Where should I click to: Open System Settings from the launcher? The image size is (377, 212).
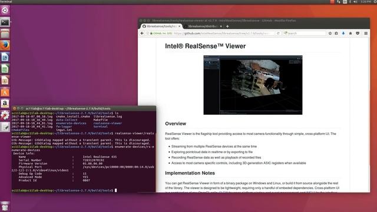(x=5, y=115)
